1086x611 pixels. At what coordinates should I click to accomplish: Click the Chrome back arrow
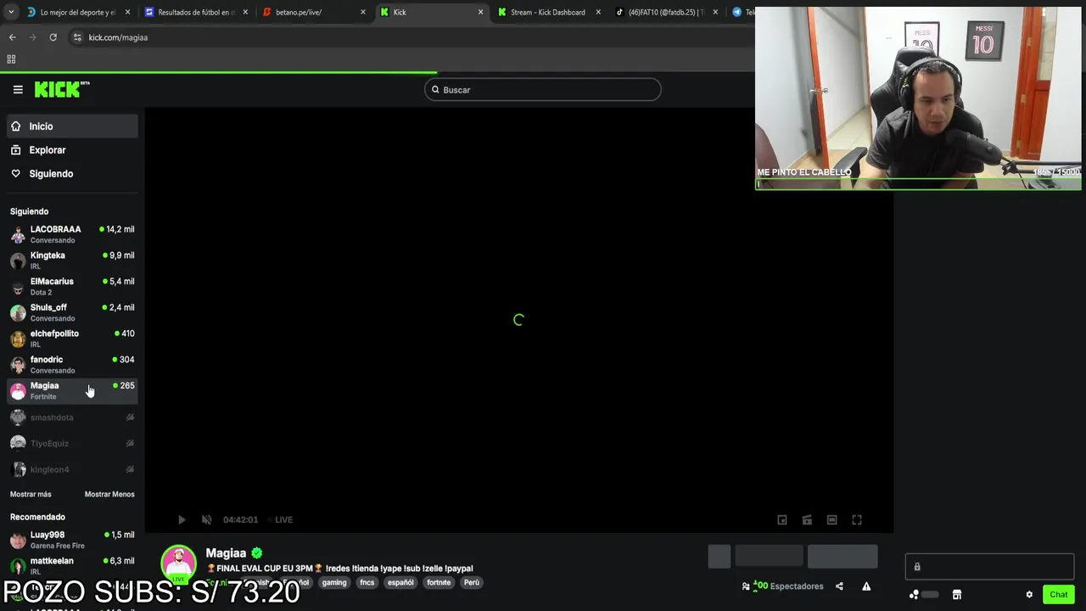coord(13,37)
